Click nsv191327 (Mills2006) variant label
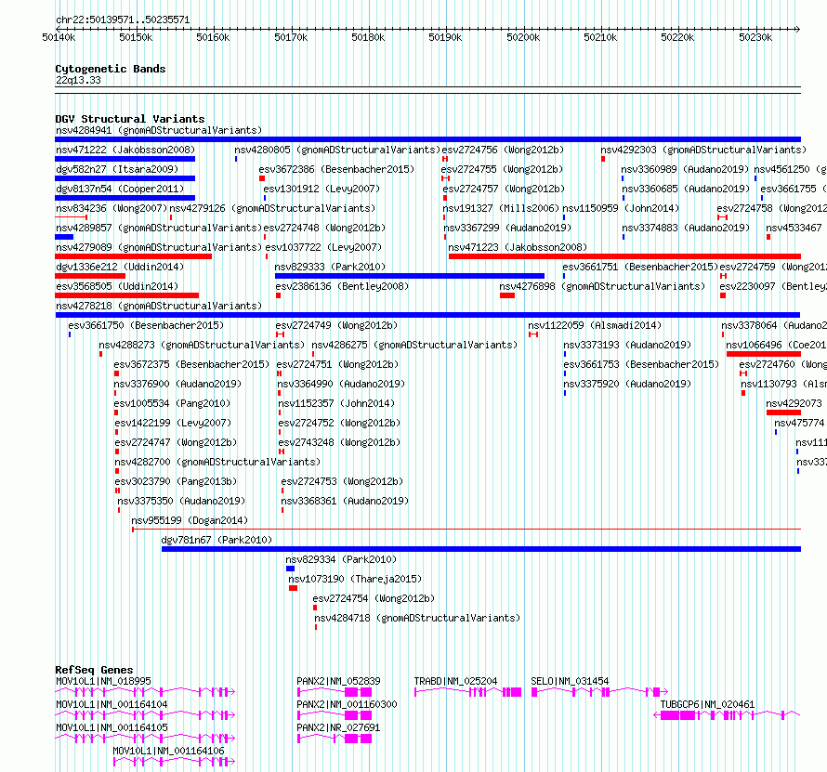Viewport: 827px width, 772px height. click(x=501, y=208)
